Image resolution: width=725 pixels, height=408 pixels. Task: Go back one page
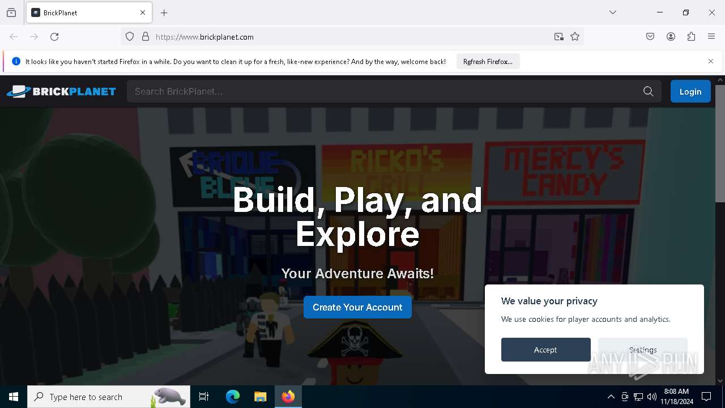14,37
